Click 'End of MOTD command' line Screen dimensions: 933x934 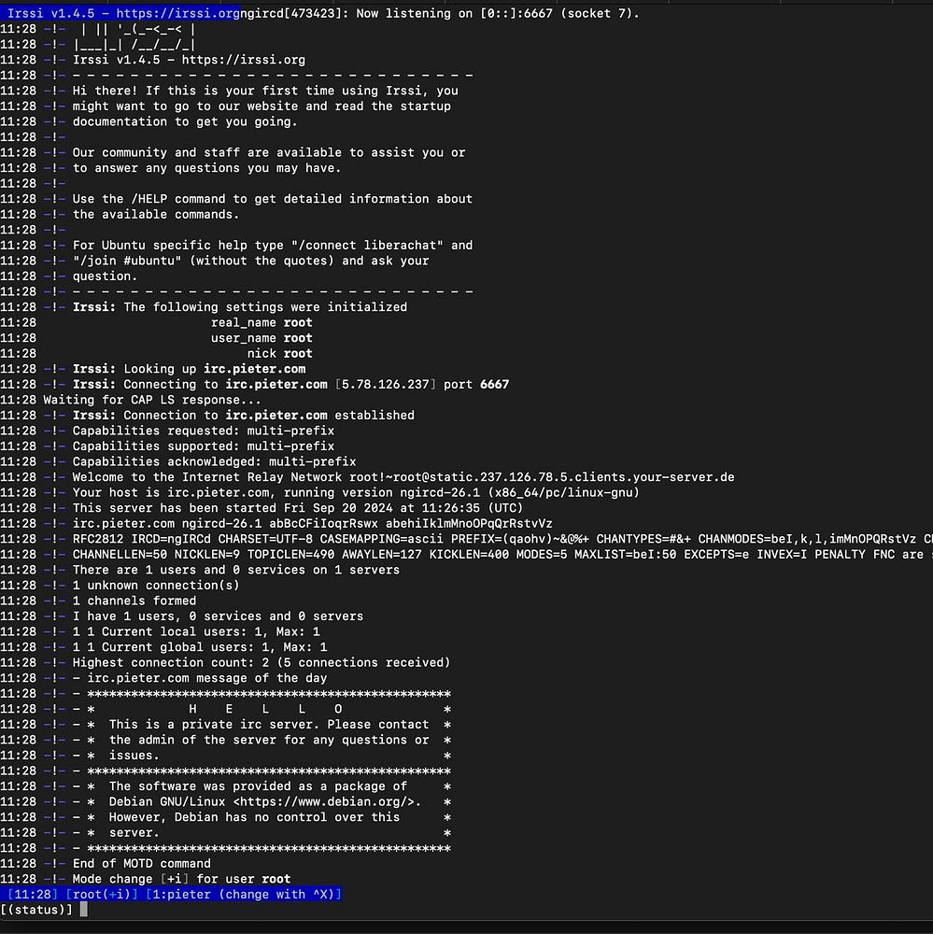coord(141,864)
